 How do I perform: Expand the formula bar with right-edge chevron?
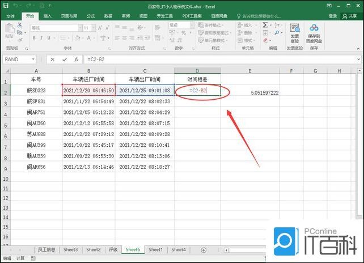click(358, 60)
